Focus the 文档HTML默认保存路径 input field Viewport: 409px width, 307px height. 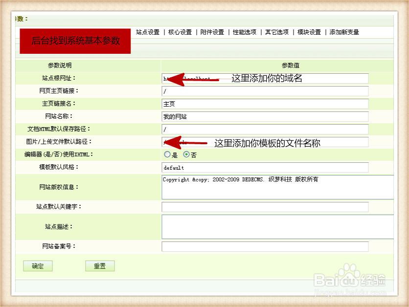click(265, 129)
